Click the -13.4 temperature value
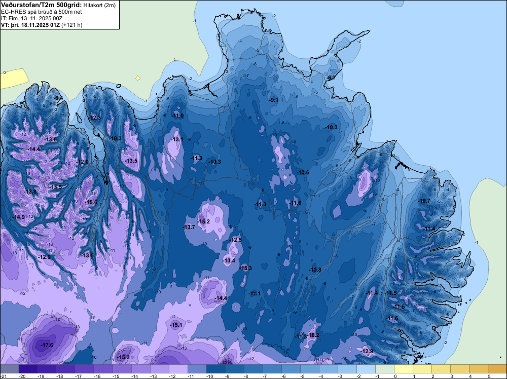This screenshot has width=507, height=379. [x=229, y=260]
